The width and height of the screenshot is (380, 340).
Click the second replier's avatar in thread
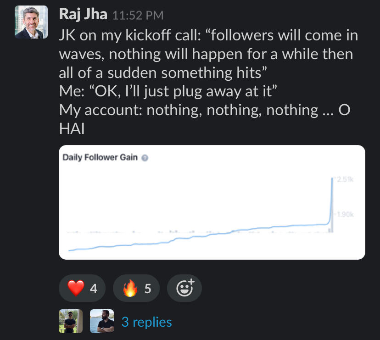click(x=101, y=321)
